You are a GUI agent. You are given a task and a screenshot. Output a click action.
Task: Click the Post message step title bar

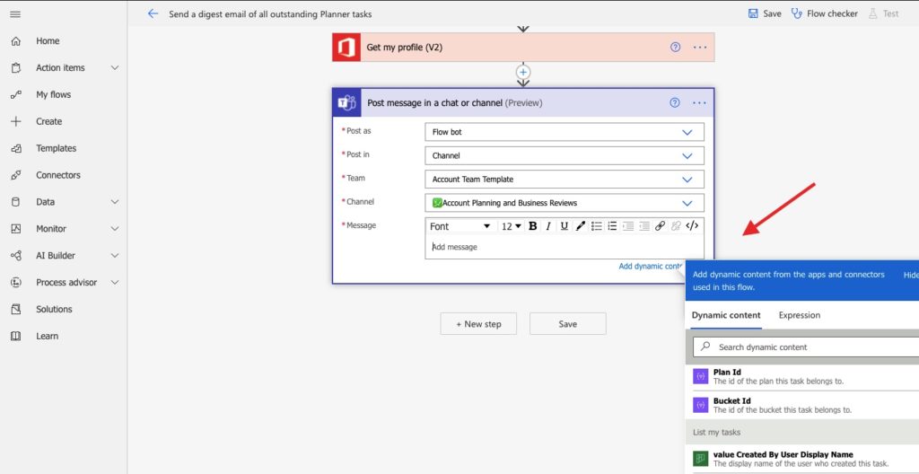523,103
